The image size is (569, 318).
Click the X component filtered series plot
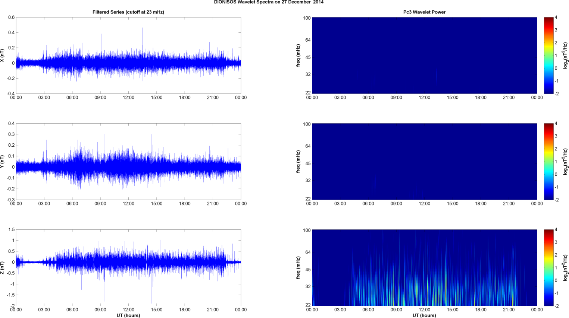point(128,55)
